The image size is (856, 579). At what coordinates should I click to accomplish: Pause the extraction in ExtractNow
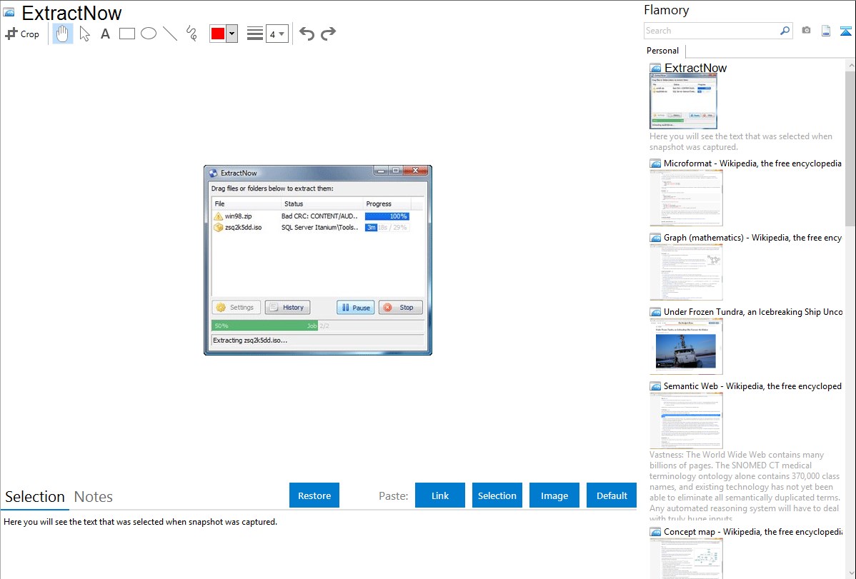[355, 307]
